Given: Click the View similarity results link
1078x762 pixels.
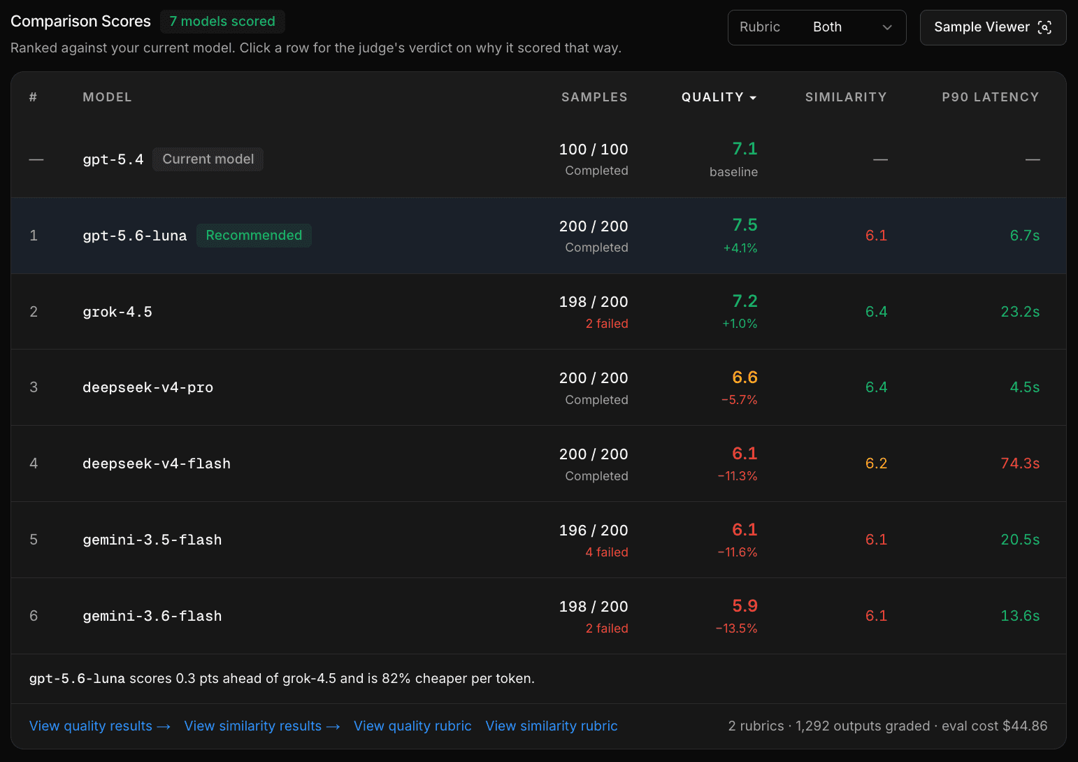Looking at the screenshot, I should (x=262, y=726).
